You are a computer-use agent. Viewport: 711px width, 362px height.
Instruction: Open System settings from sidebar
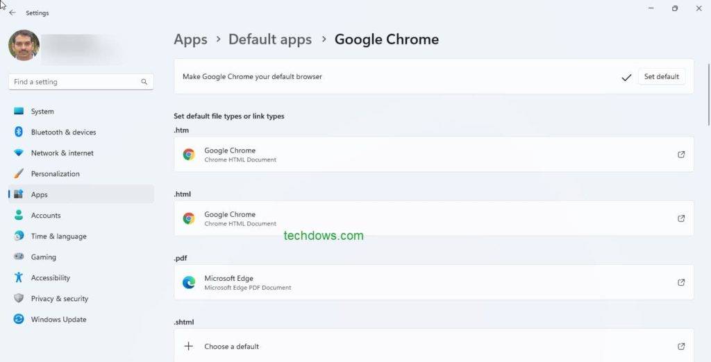[81, 112]
